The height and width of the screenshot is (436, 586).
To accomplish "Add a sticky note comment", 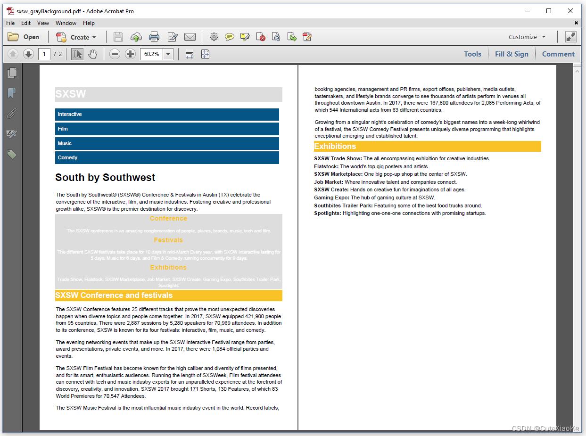I will click(230, 37).
